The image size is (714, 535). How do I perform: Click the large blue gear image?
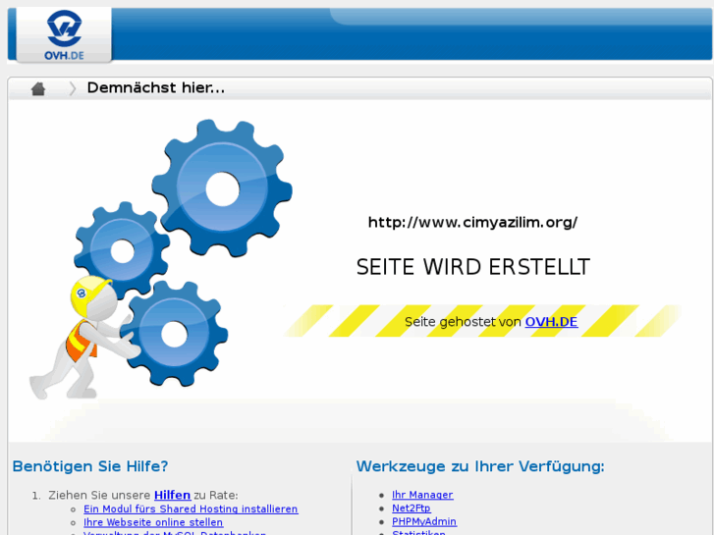click(x=222, y=188)
